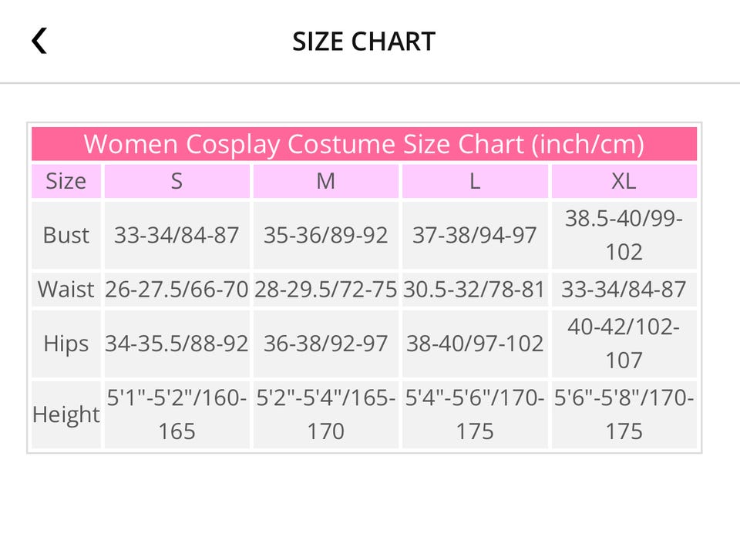Click the 30.5-32/78-81 waist measurement cell

[475, 290]
